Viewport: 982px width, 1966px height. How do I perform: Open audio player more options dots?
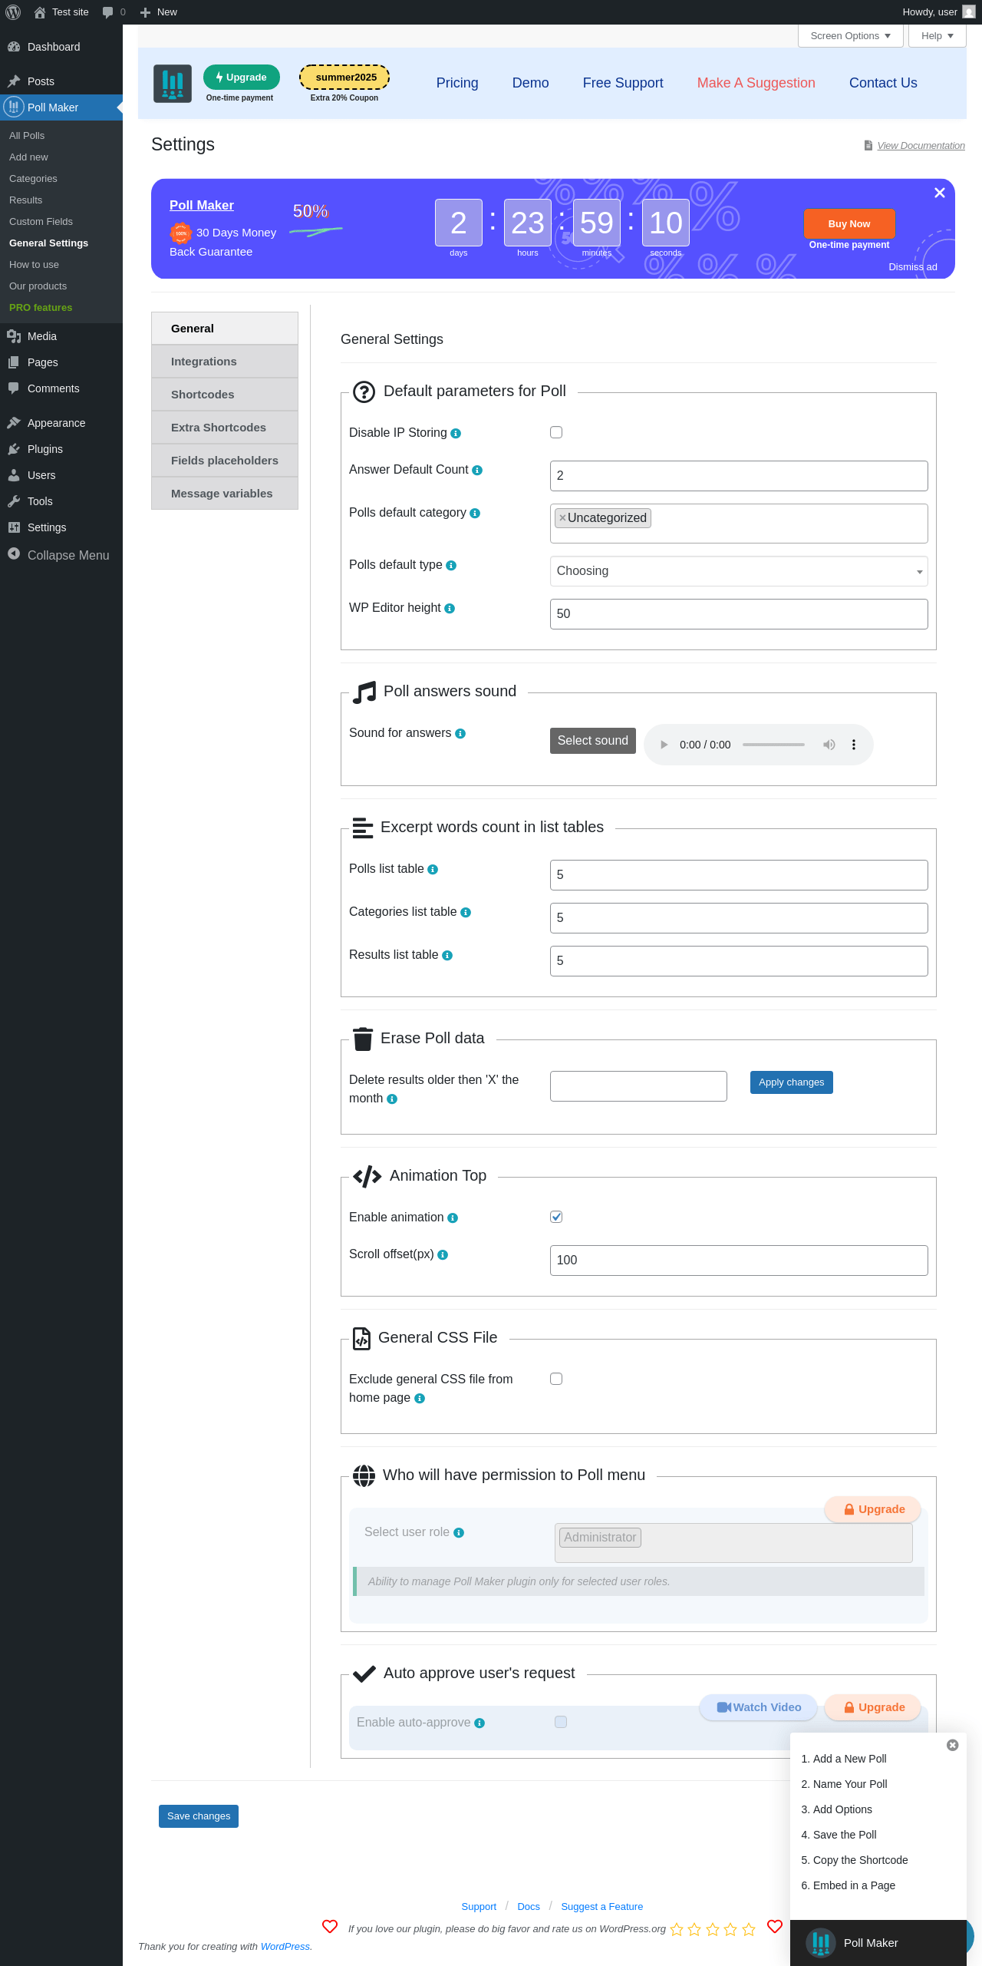pos(854,745)
